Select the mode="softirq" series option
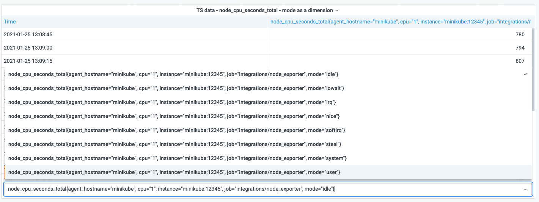The width and height of the screenshot is (539, 202). (176, 130)
